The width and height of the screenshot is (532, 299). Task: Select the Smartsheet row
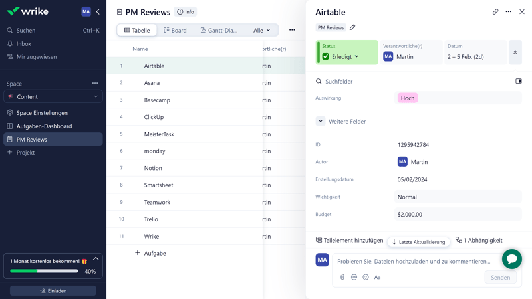coord(206,185)
